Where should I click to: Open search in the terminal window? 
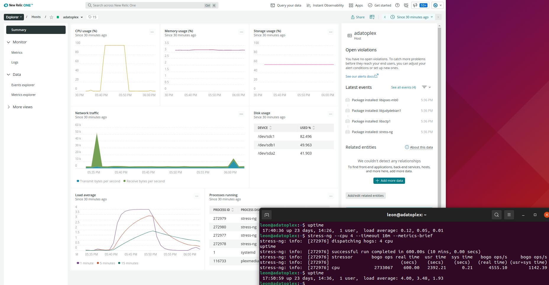click(496, 215)
